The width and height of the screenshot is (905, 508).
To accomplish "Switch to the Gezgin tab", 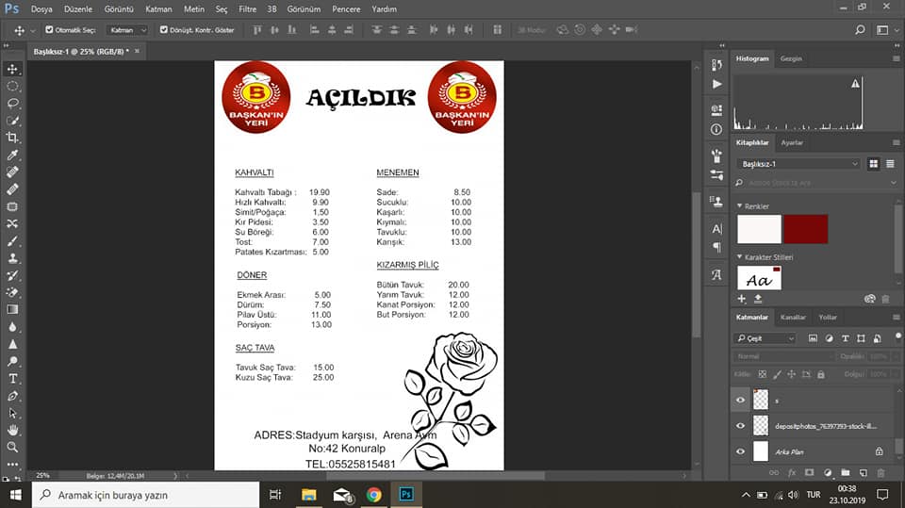I will click(791, 58).
